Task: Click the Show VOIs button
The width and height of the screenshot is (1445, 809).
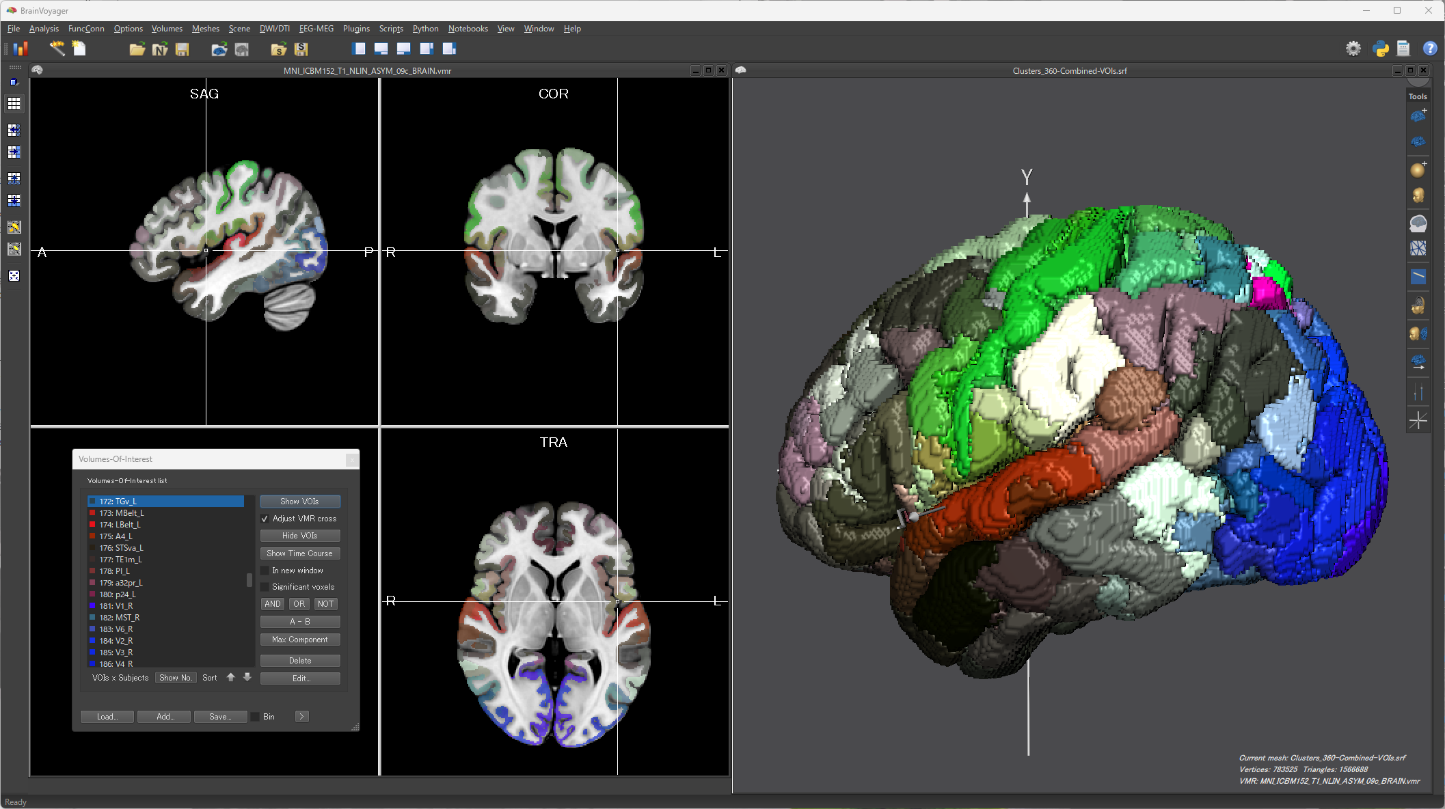Action: point(300,502)
